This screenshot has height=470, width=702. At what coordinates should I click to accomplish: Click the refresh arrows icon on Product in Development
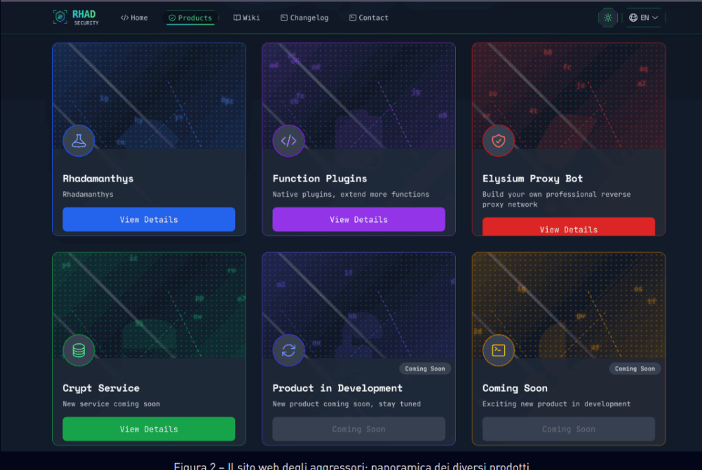[x=289, y=350]
